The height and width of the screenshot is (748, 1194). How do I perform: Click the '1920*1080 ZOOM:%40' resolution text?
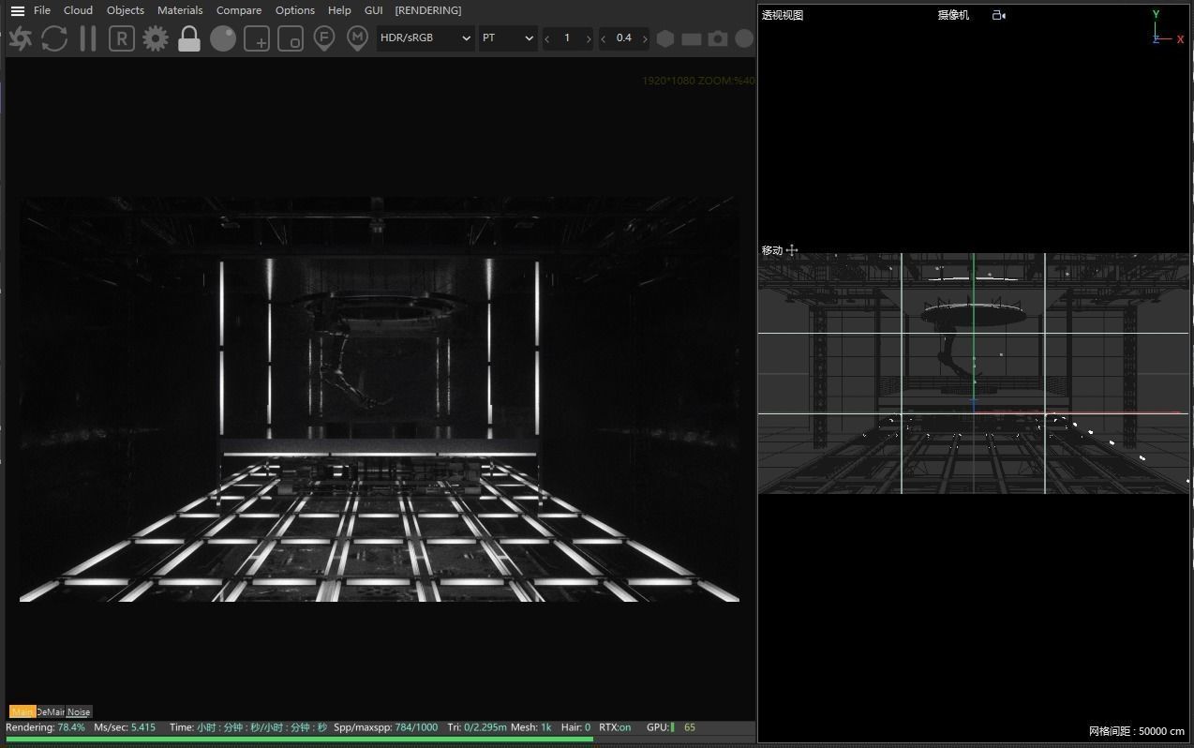(698, 81)
